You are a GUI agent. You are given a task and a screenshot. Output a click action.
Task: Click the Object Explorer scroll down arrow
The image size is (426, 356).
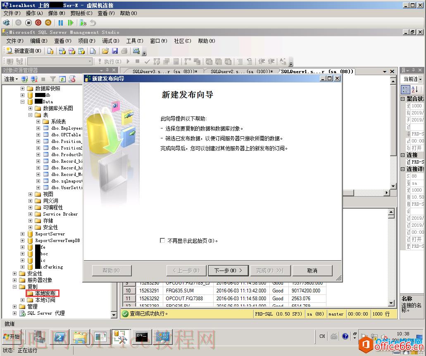(114, 315)
